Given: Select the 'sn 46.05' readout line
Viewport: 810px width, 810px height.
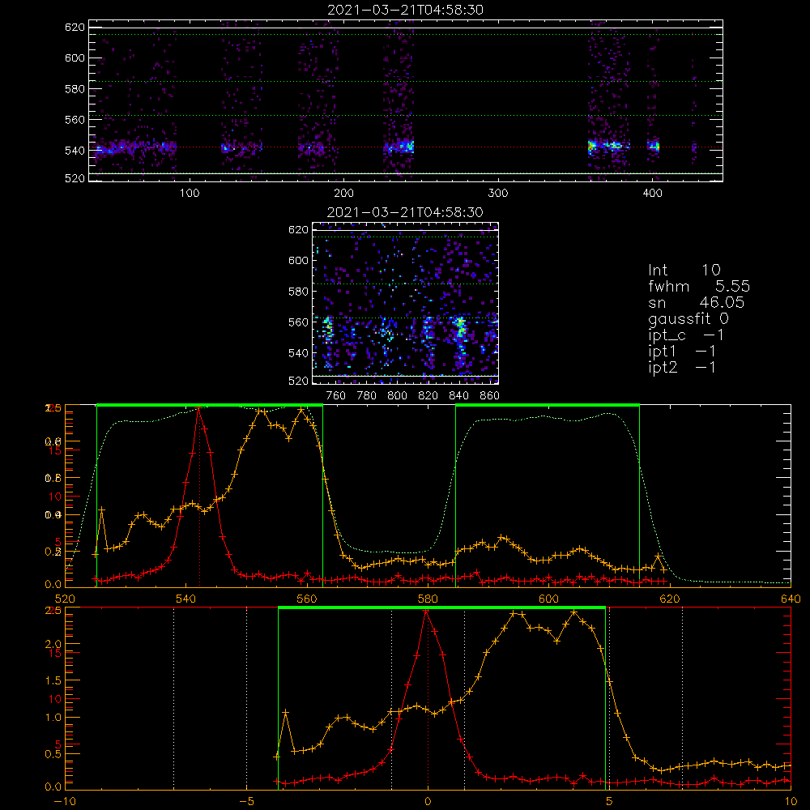Looking at the screenshot, I should point(696,302).
